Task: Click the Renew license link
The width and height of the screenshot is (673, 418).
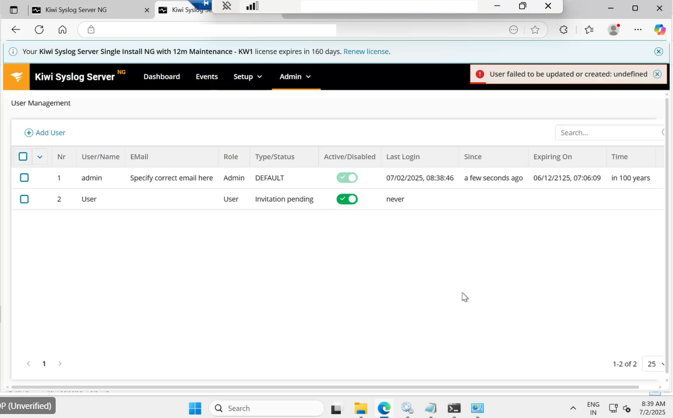Action: (x=366, y=51)
